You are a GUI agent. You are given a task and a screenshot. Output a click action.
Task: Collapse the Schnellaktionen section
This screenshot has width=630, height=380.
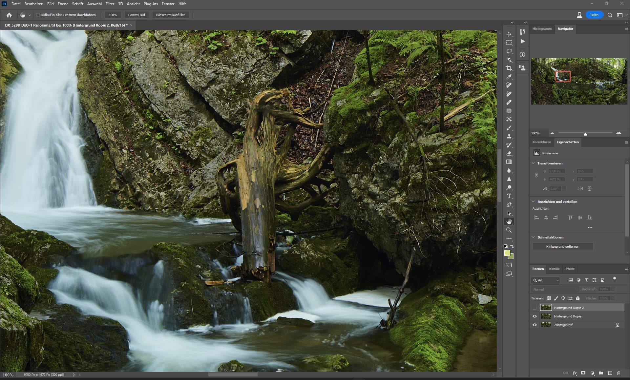click(x=533, y=237)
